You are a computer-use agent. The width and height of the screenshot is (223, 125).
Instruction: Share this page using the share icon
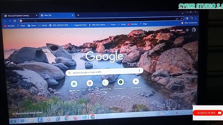[x=177, y=18]
